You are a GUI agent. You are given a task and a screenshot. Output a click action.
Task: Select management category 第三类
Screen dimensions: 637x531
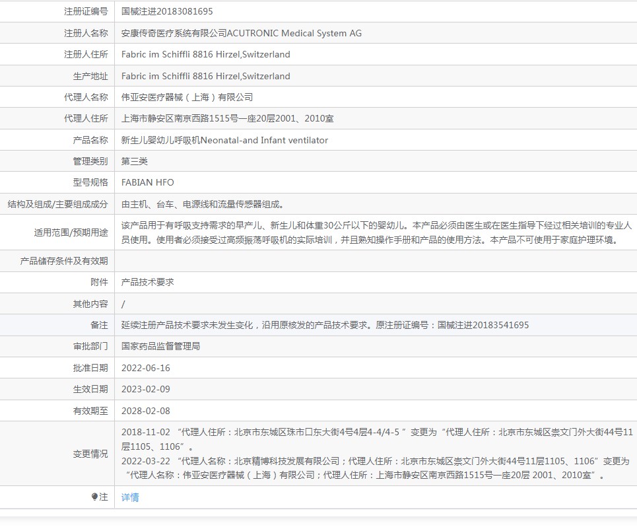tap(135, 161)
